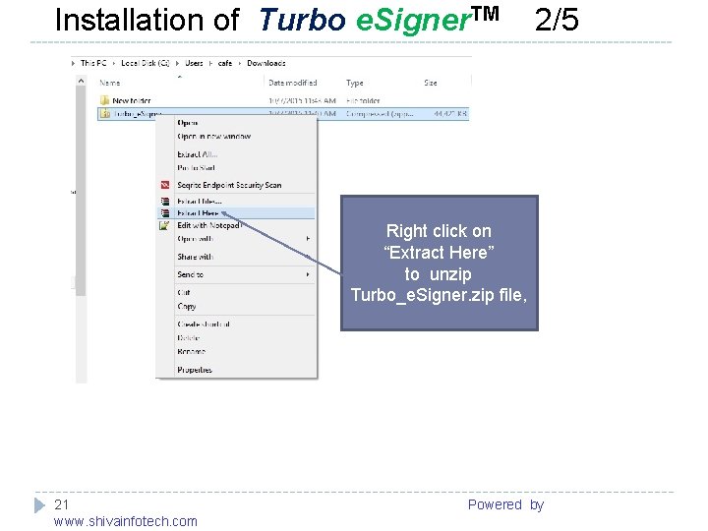Select Share with menu entry

195,257
